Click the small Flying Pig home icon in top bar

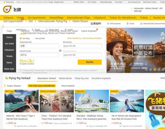coord(4,2)
